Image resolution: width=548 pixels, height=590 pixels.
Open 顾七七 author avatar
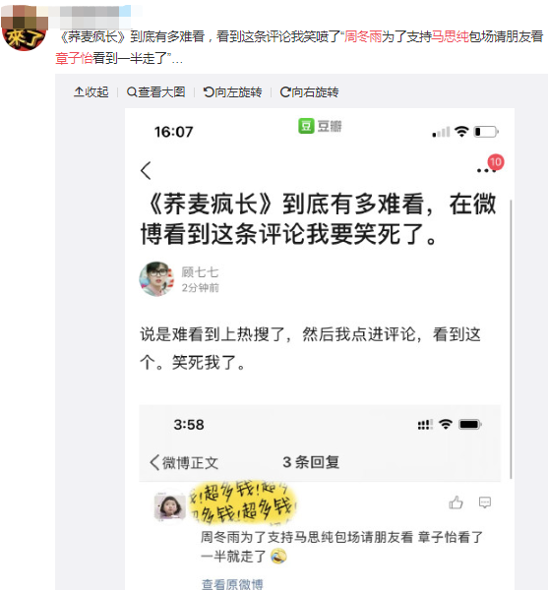(157, 279)
